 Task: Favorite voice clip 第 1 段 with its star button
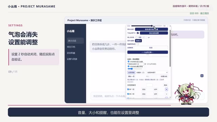166,89
